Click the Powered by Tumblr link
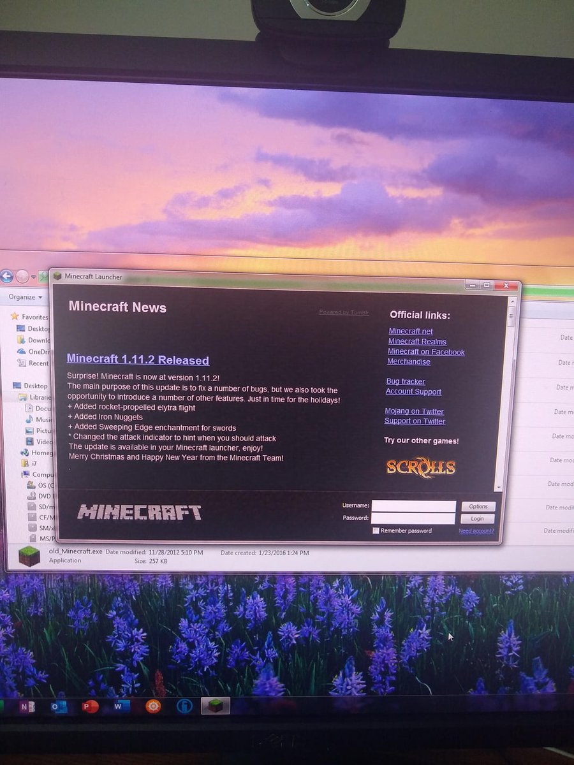574x765 pixels. click(344, 312)
